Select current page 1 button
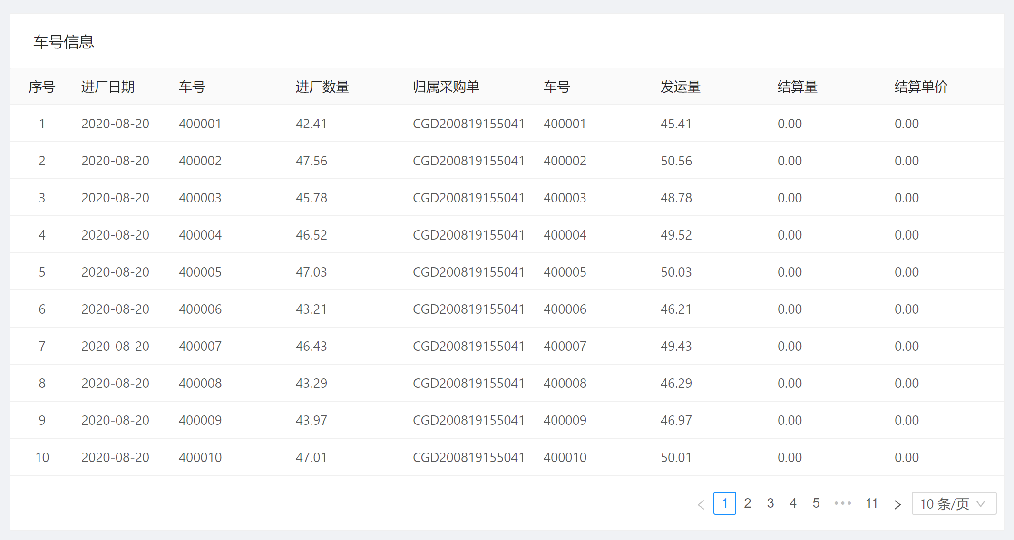 724,503
